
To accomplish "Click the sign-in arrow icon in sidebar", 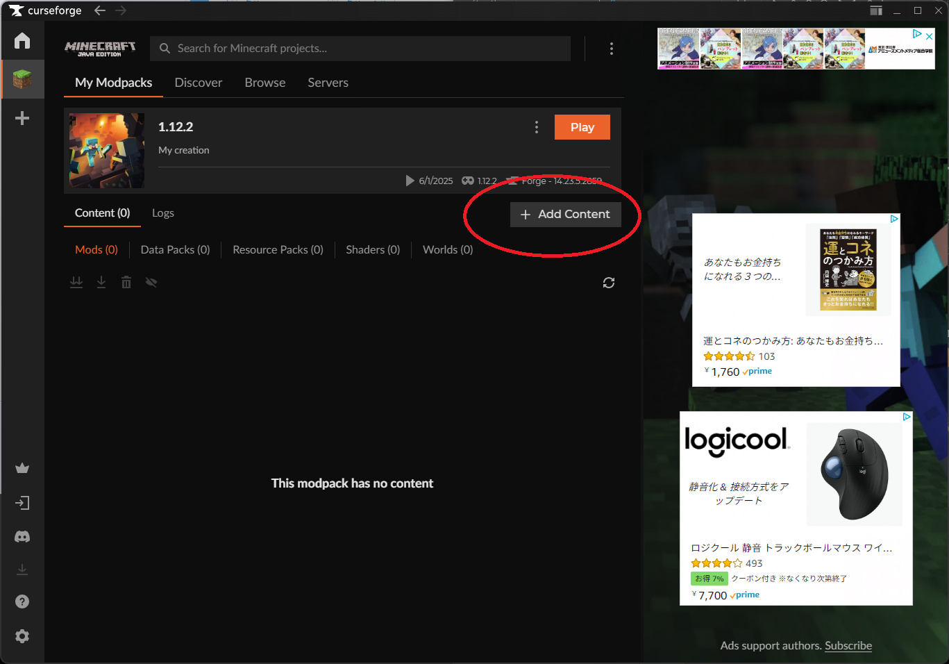I will pos(22,503).
